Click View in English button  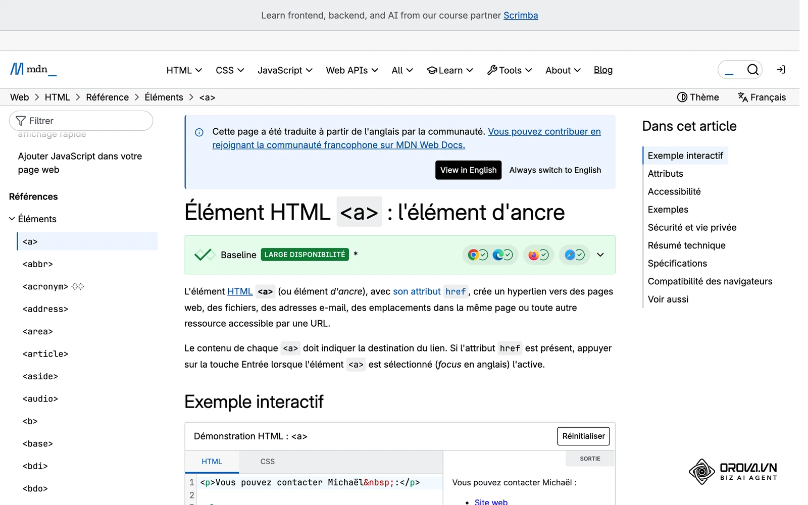pos(468,170)
